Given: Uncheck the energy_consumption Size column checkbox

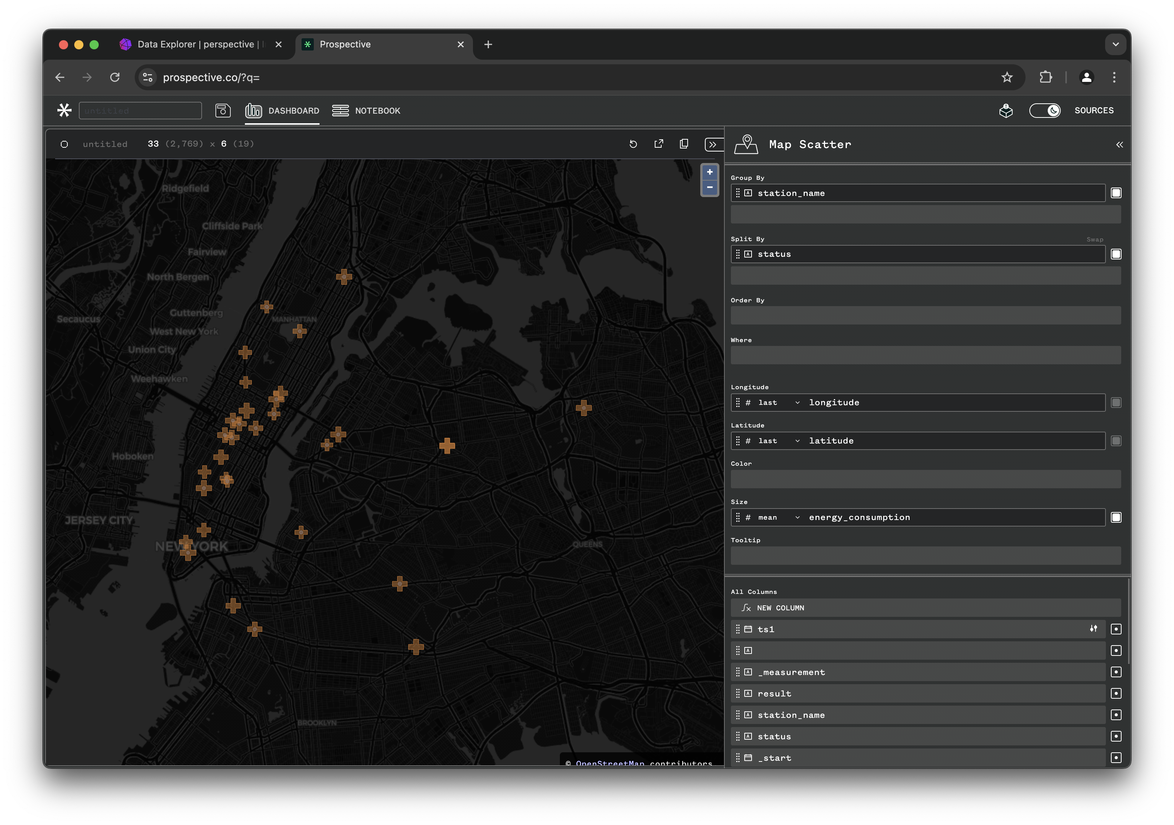Looking at the screenshot, I should [1116, 518].
